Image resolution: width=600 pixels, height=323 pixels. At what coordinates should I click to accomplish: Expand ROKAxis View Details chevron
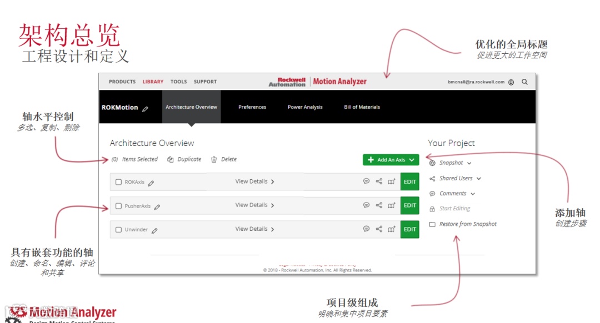(x=272, y=182)
